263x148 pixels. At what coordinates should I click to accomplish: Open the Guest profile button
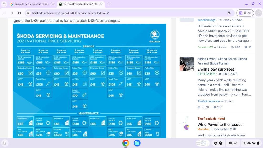(245, 13)
